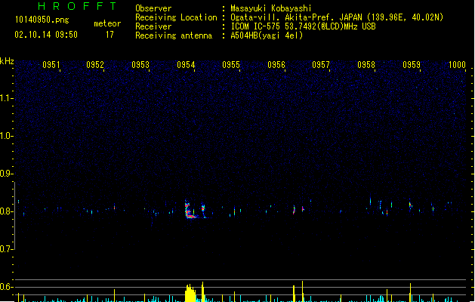475x302 pixels.
Task: Click the 0.8 kHz axis label
Action: point(6,211)
